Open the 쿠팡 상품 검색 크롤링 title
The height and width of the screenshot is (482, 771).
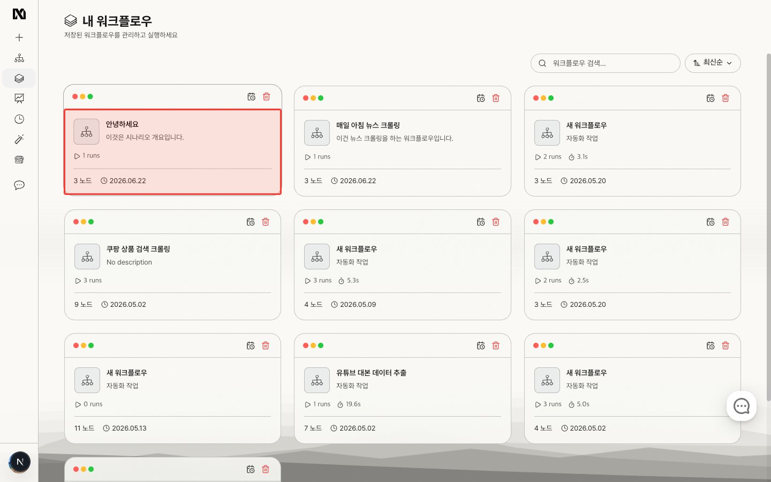138,249
